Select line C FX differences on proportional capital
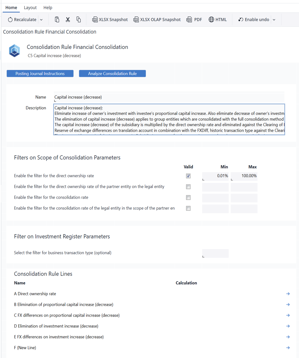299x358 pixels. tap(67, 316)
